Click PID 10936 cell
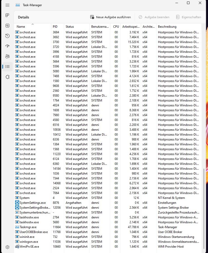This screenshot has height=253, width=208. pyautogui.click(x=56, y=129)
